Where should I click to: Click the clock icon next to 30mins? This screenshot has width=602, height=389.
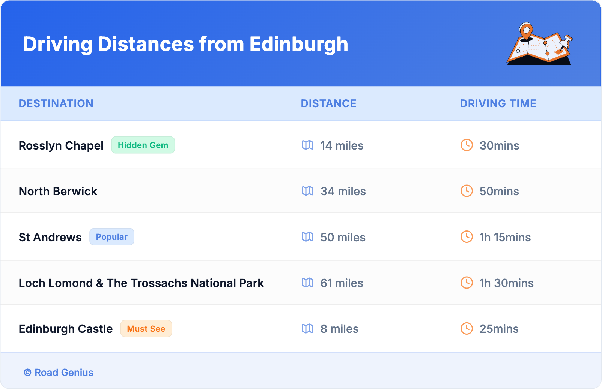point(467,145)
